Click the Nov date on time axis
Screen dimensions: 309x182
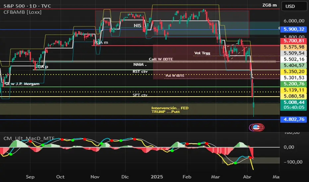click(x=95, y=177)
